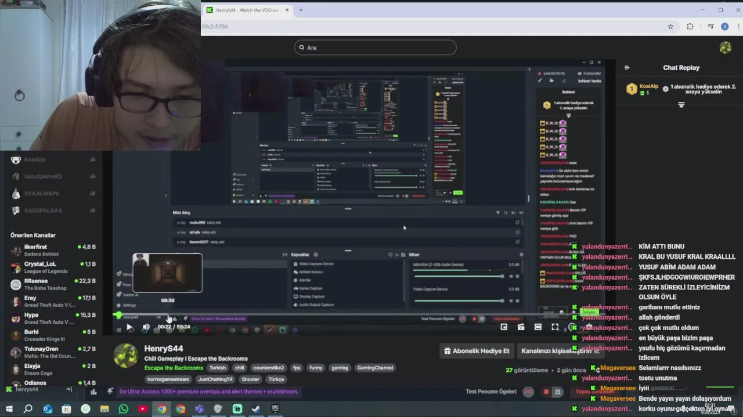The height and width of the screenshot is (417, 743).
Task: Click the Abonelik Hediye Et button
Action: coord(477,351)
